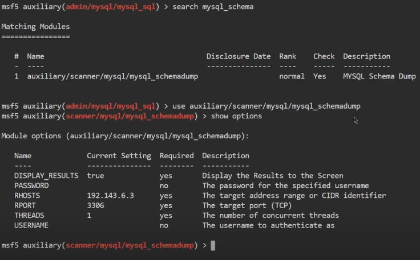420x260 pixels.
Task: Select the 192.143.6.3 address value
Action: pyautogui.click(x=110, y=196)
